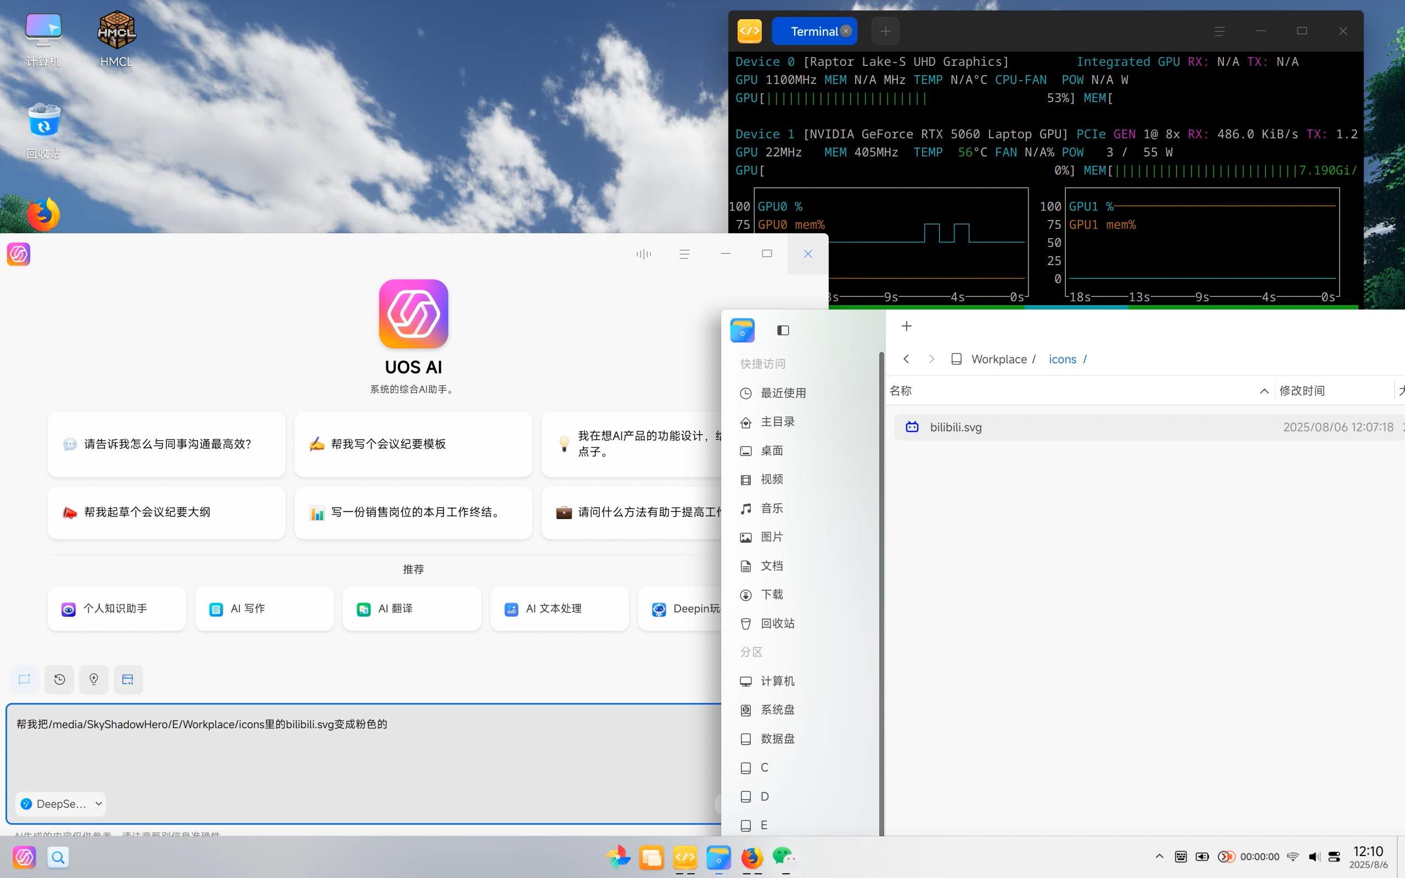
Task: Open AI 写作 recommended assistant
Action: click(x=264, y=609)
